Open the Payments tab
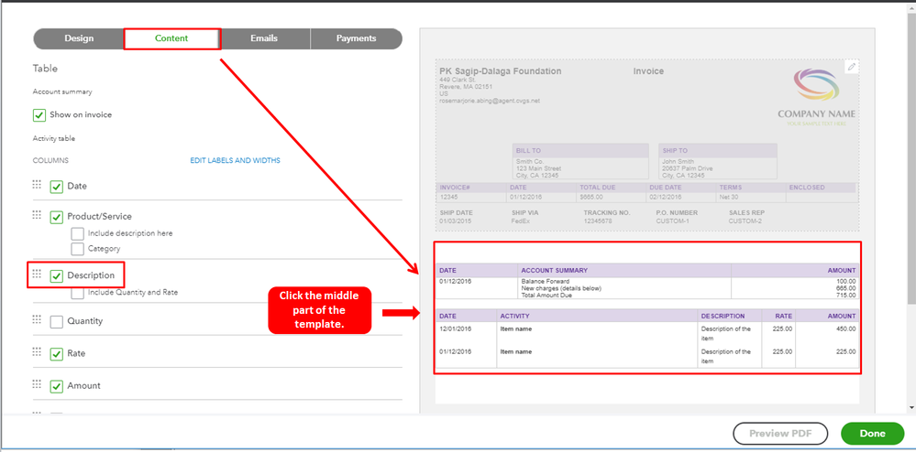The image size is (916, 452). 357,38
